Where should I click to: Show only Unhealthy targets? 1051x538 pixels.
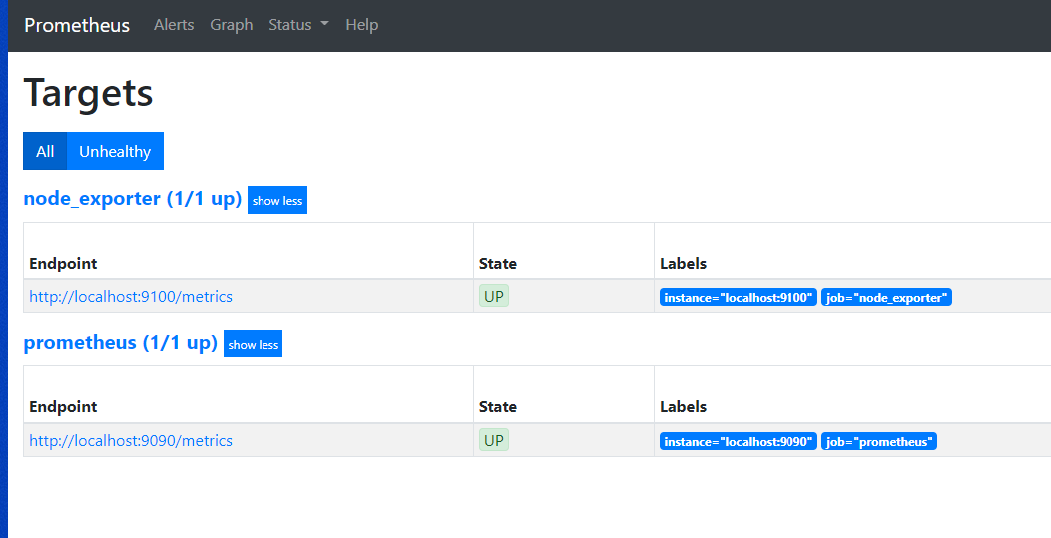[x=115, y=151]
